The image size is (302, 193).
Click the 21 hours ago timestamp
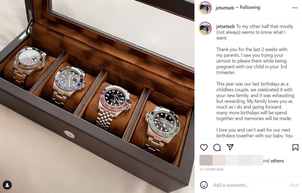point(212,169)
